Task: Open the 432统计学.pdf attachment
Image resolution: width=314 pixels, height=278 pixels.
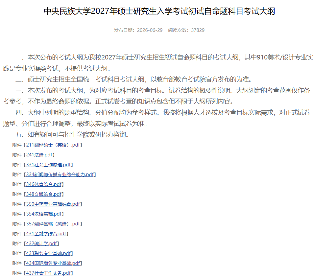Action: click(x=41, y=243)
